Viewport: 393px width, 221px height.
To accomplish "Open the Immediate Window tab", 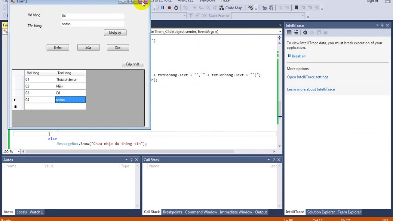I will 236,212.
